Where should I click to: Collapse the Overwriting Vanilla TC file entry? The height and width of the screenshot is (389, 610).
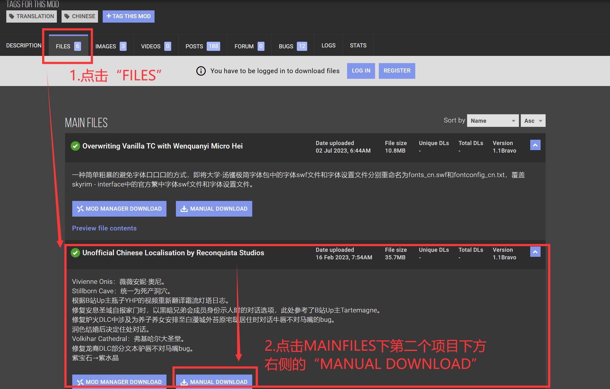pyautogui.click(x=535, y=145)
